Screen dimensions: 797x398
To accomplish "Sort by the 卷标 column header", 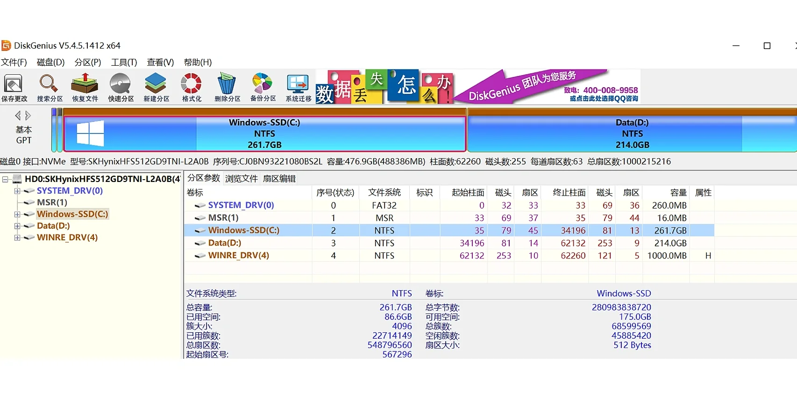I will click(x=248, y=193).
